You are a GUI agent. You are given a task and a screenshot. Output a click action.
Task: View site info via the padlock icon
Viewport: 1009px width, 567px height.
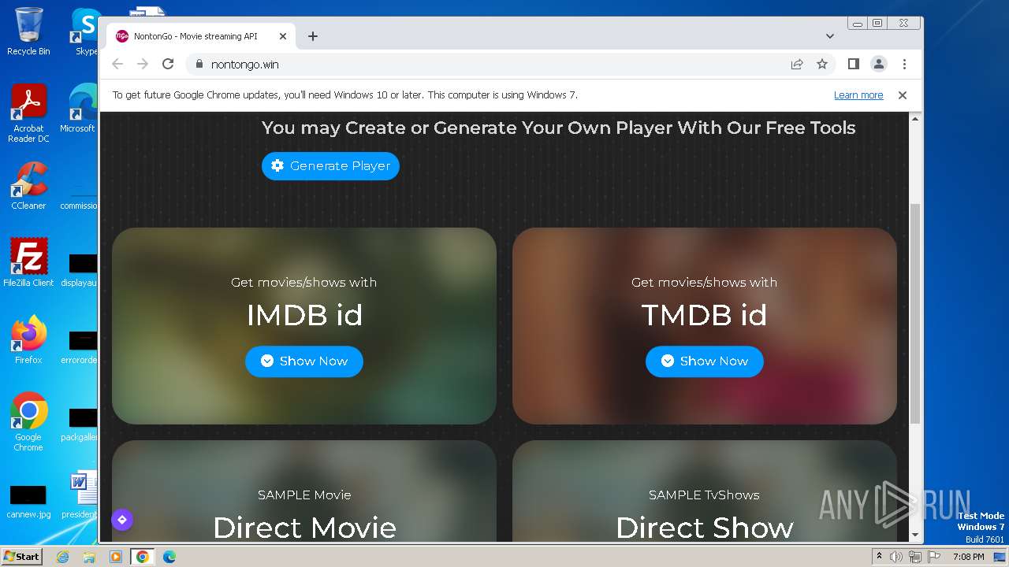pyautogui.click(x=199, y=64)
